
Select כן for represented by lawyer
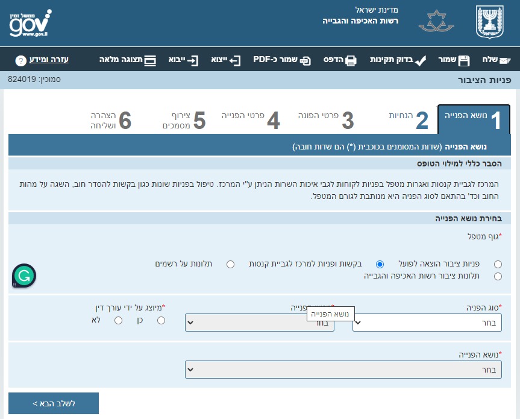pos(161,321)
